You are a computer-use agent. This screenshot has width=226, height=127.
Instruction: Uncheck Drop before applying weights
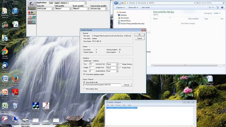[x=84, y=74]
